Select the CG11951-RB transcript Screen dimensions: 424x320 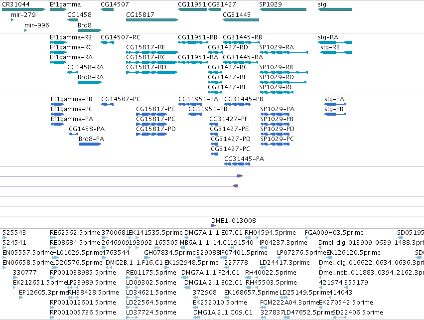pyautogui.click(x=197, y=37)
